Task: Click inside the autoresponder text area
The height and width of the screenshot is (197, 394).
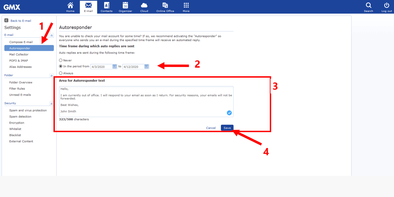Action: coord(146,101)
